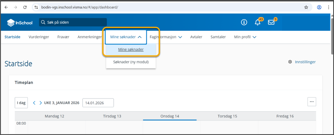334x135 pixels.
Task: Go to the next week in Timeplan
Action: 41,103
